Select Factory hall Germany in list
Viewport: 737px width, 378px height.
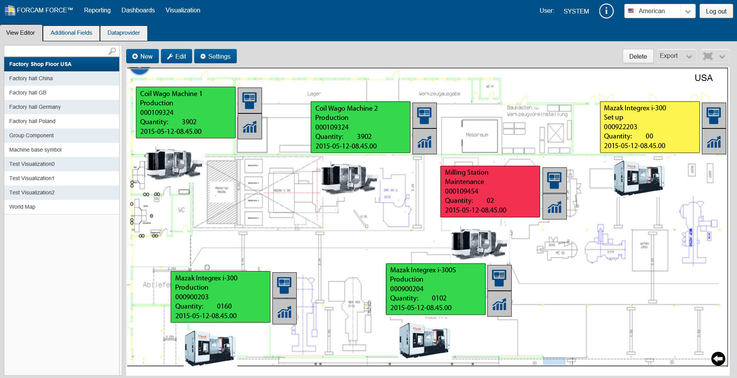[35, 107]
